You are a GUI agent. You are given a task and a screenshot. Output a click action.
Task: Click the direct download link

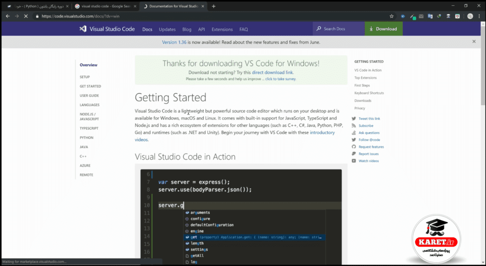pos(272,73)
